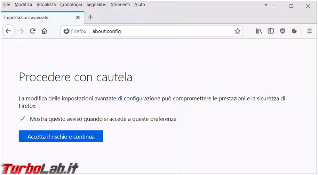Uncheck 'Mostra questo avviso' checkbox

23,119
